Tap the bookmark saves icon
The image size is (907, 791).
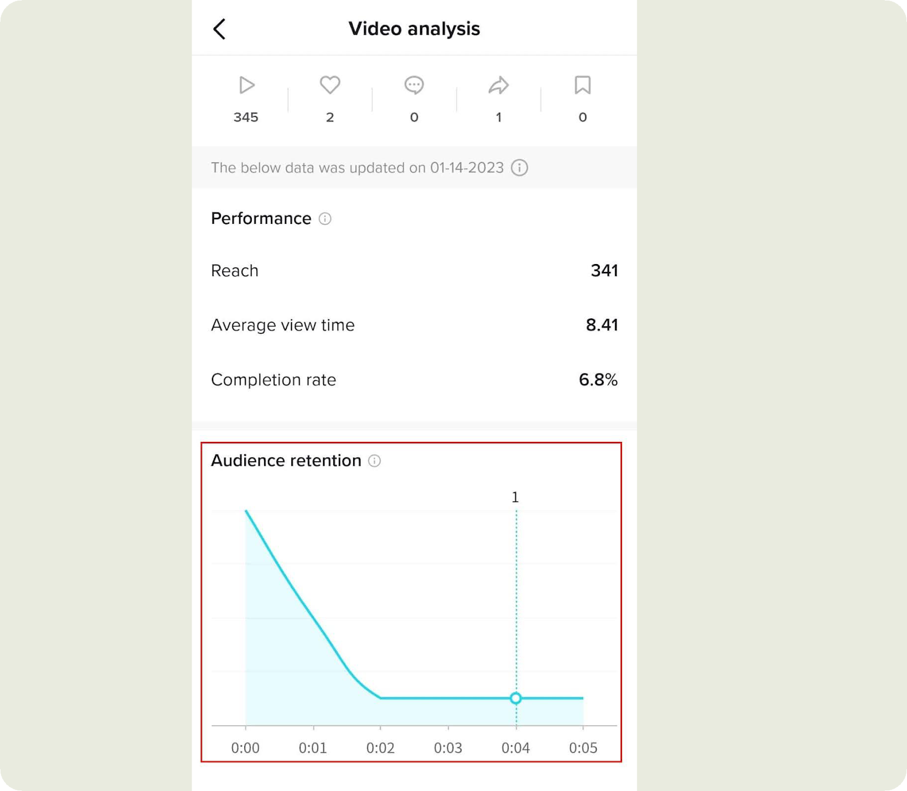click(582, 86)
